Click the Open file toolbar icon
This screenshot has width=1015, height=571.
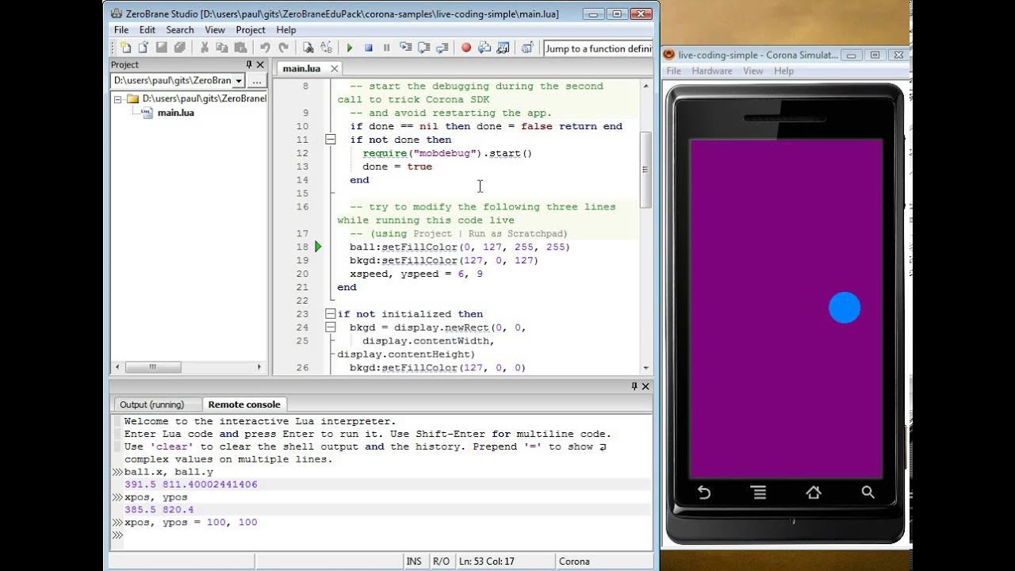(x=143, y=48)
